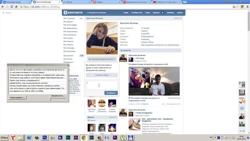This screenshot has width=250, height=141.
Task: Click the clock in the system tray
Action: 241,137
